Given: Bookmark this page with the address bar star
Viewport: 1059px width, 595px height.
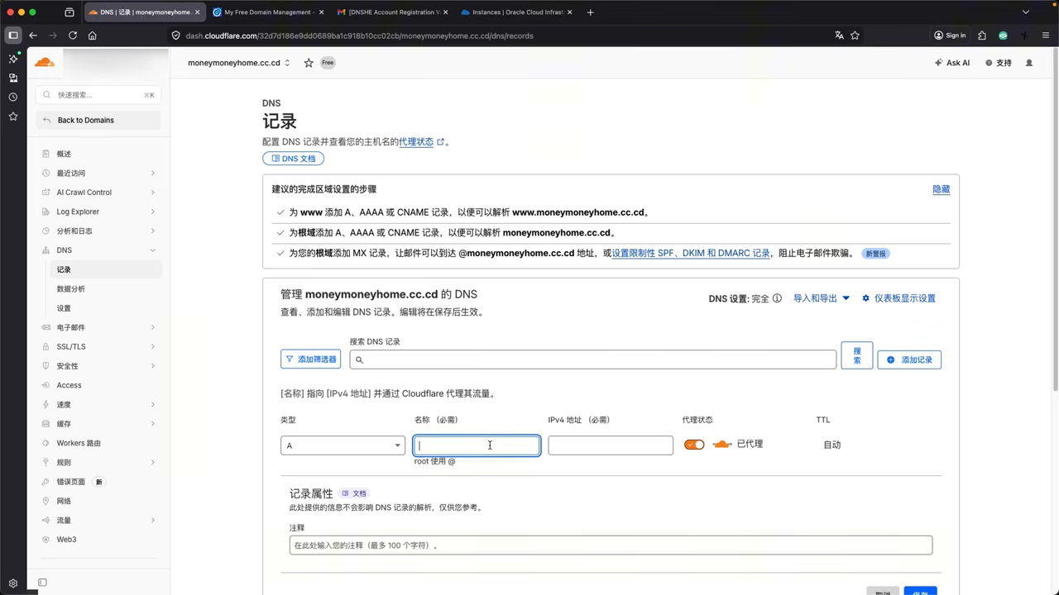Looking at the screenshot, I should point(855,36).
